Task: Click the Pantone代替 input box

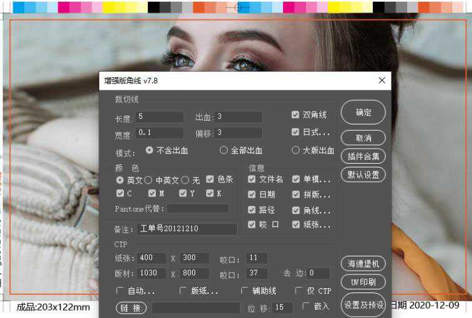Action: coord(197,208)
